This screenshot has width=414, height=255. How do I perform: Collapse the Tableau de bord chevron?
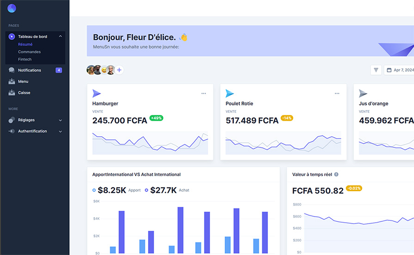(60, 36)
